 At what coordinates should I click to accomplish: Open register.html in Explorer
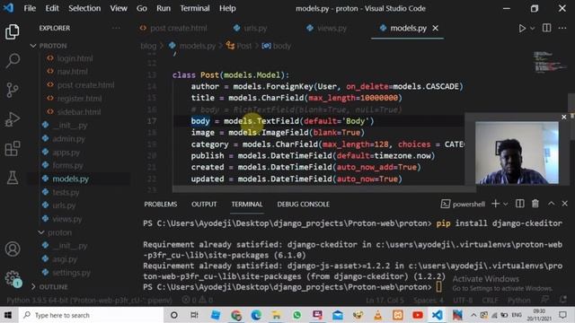tap(79, 99)
